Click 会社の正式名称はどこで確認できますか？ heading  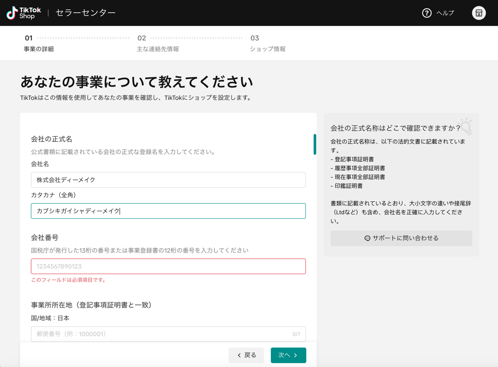pyautogui.click(x=395, y=128)
